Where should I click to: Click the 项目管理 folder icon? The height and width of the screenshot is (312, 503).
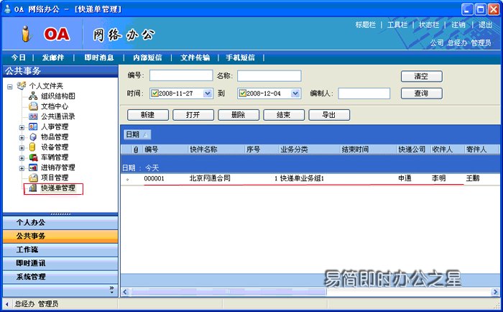(x=33, y=178)
